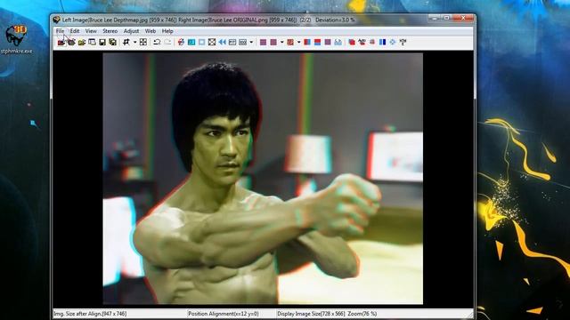Click the single floppy Save Stereo icon

click(x=102, y=43)
